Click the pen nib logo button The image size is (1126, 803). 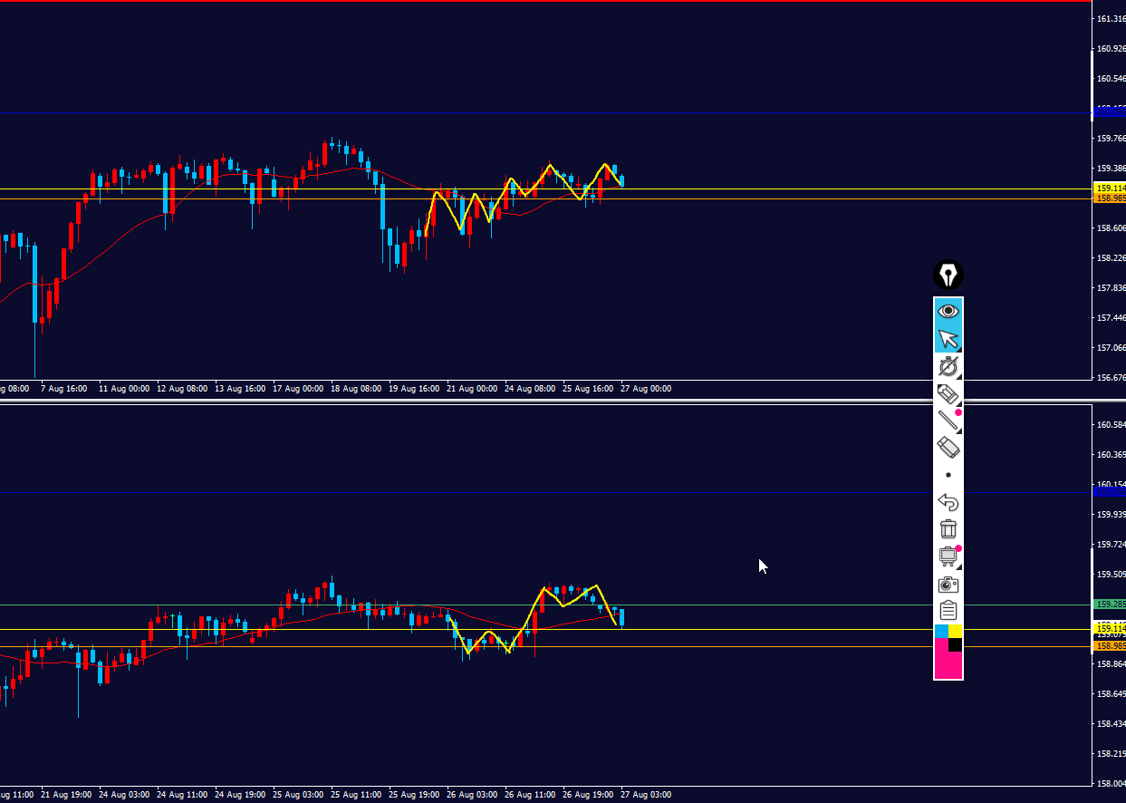[948, 275]
